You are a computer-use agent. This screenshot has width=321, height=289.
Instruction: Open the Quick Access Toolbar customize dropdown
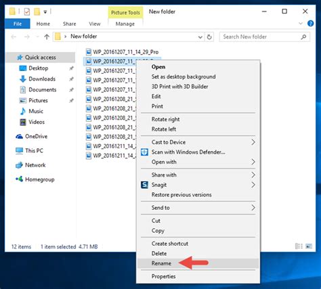(x=45, y=12)
